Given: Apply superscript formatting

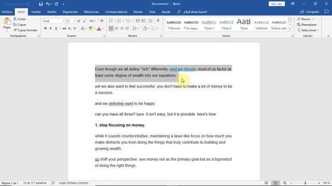Looking at the screenshot, I should [75, 28].
